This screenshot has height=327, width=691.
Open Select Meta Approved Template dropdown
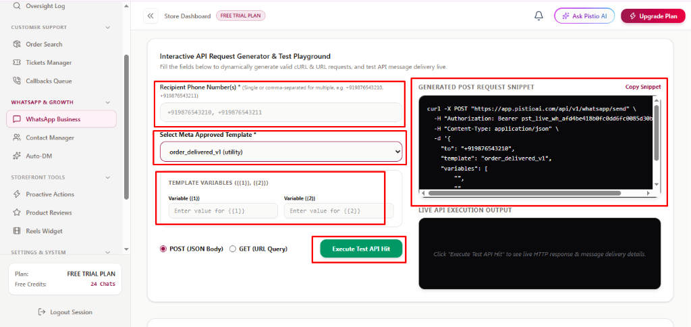(x=281, y=152)
